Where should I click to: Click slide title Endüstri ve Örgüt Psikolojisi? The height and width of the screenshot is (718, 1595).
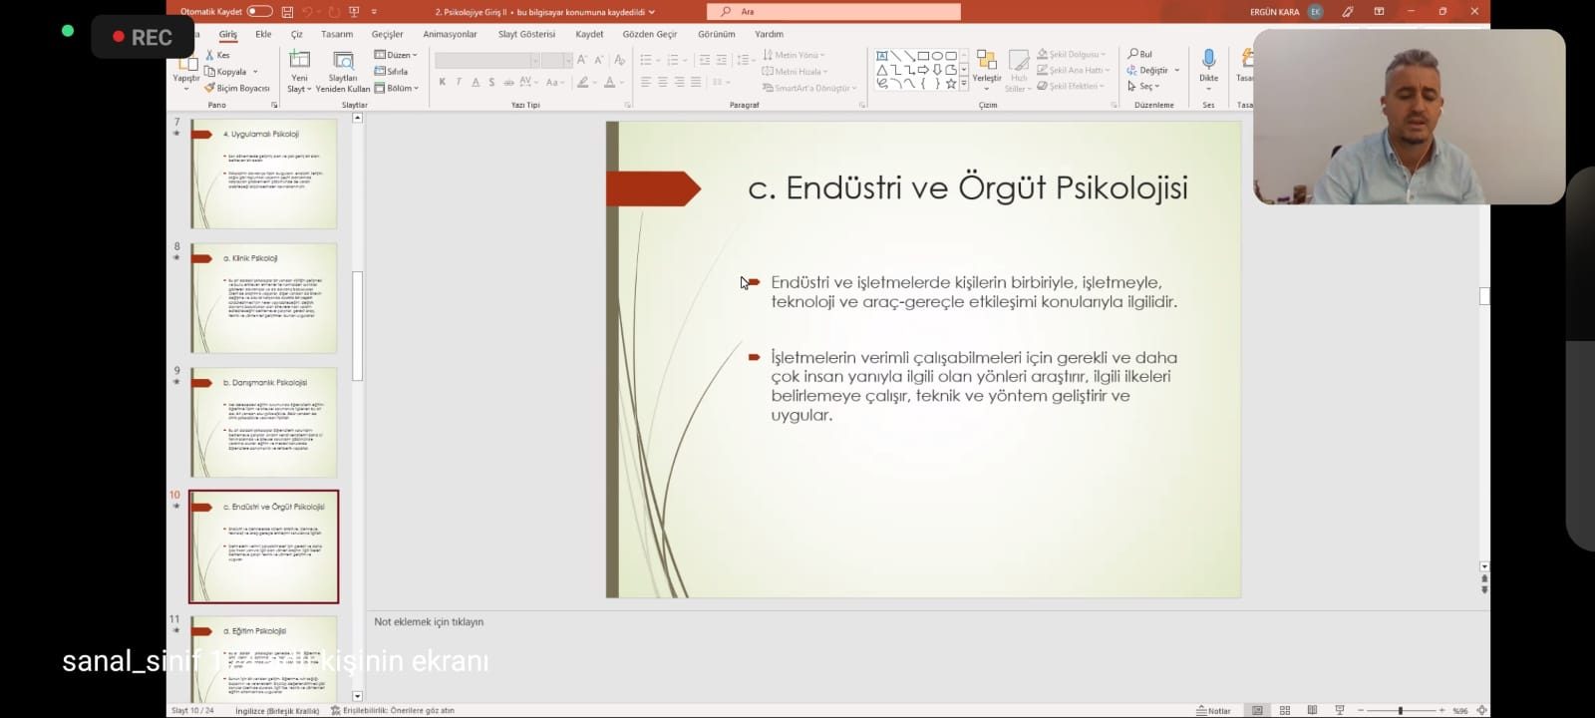click(967, 187)
